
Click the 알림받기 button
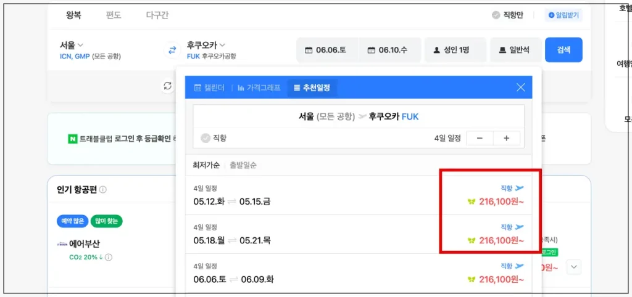click(x=564, y=15)
